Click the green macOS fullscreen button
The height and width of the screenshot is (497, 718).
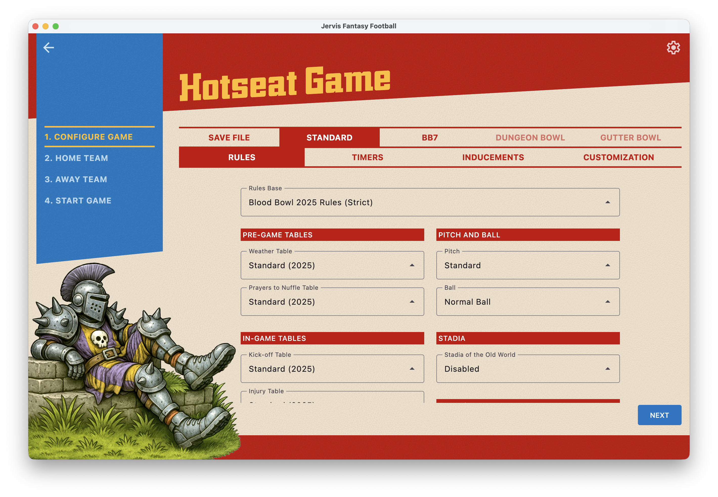coord(56,26)
